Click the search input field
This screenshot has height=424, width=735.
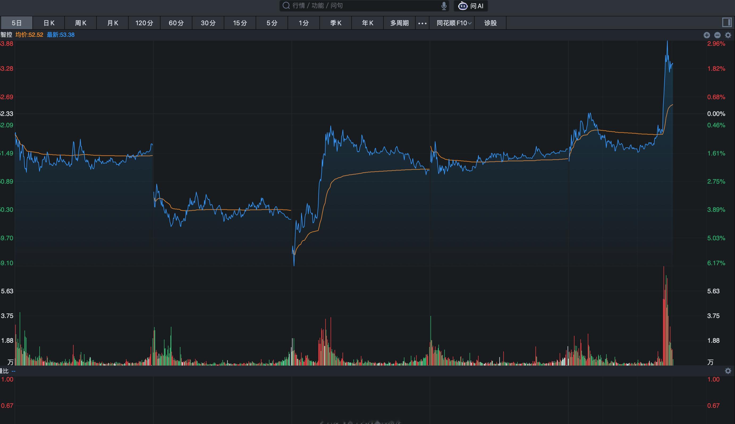point(364,6)
